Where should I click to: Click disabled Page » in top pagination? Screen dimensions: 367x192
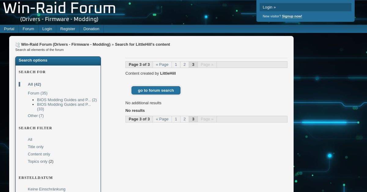(207, 64)
